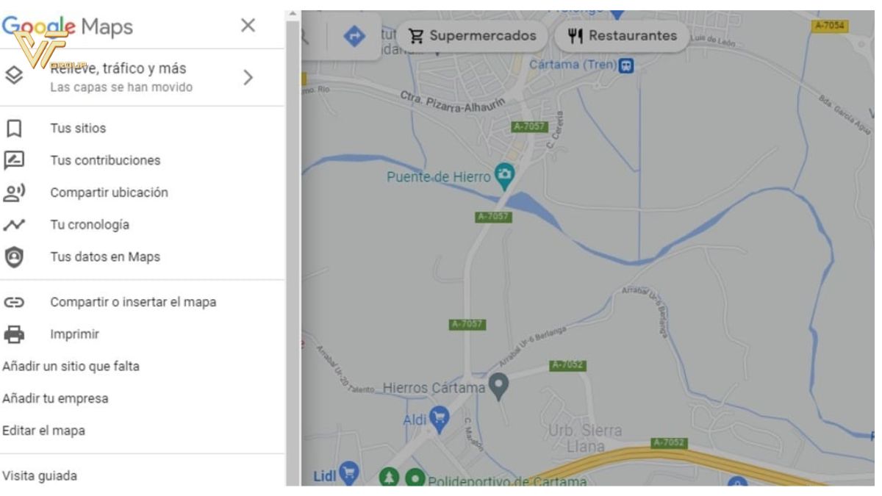Select Editar el mapa menu entry
This screenshot has height=496, width=882.
click(43, 431)
